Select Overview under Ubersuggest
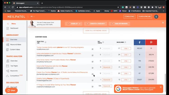Image resolution: width=169 pixels, height=95 pixels. (13, 40)
